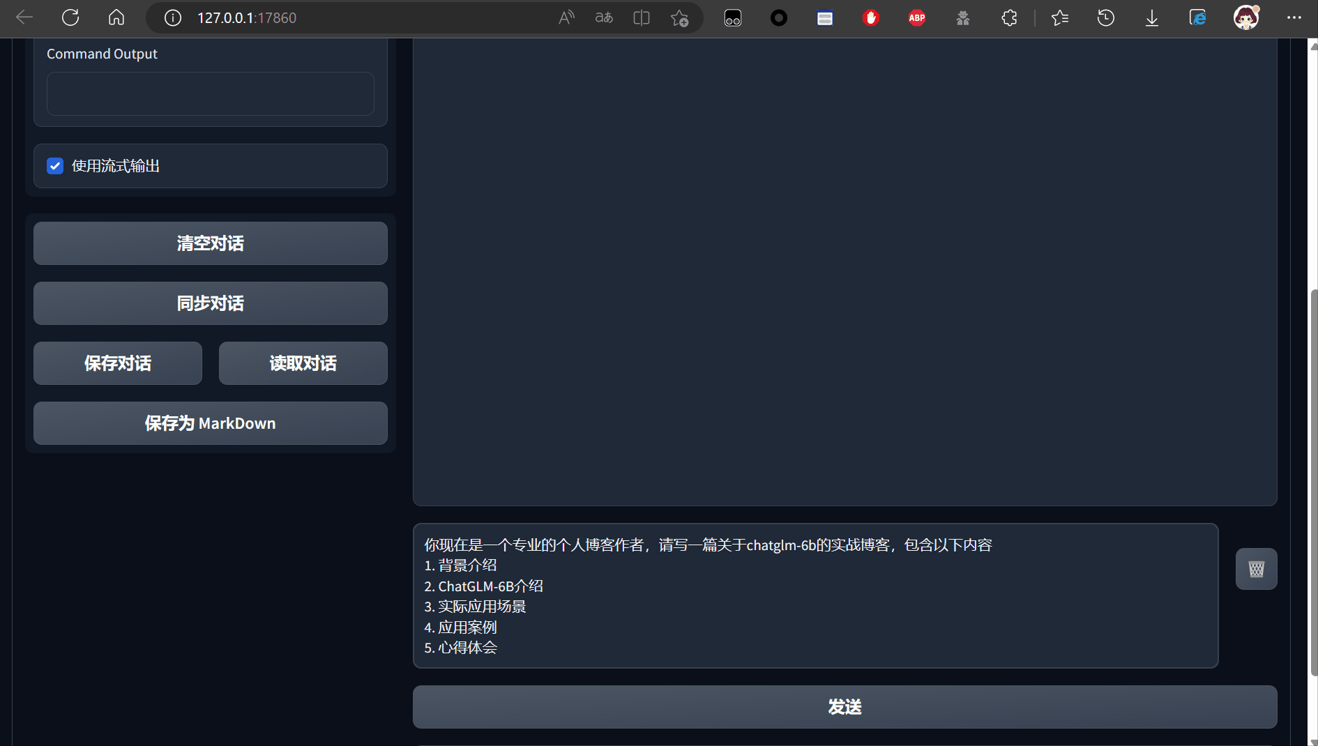Open browser settings and more menu
The width and height of the screenshot is (1318, 746).
1294,17
